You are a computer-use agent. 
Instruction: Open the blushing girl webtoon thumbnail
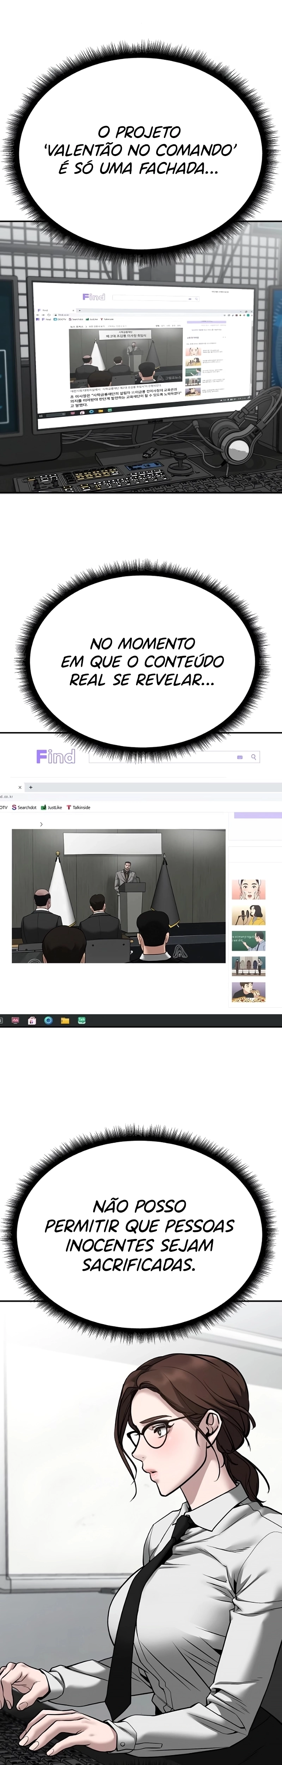(x=249, y=889)
